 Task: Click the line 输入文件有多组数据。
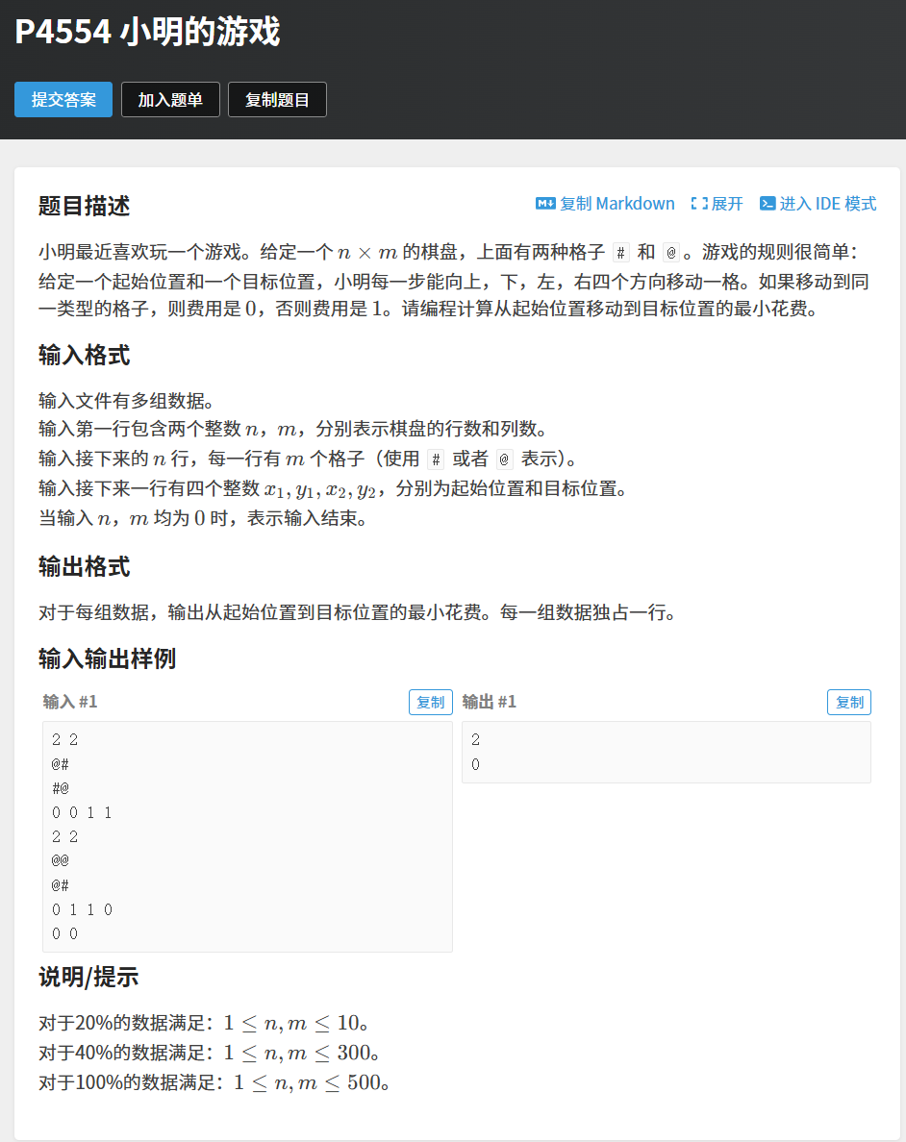point(126,401)
